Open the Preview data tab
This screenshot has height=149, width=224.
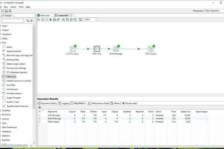point(130,103)
